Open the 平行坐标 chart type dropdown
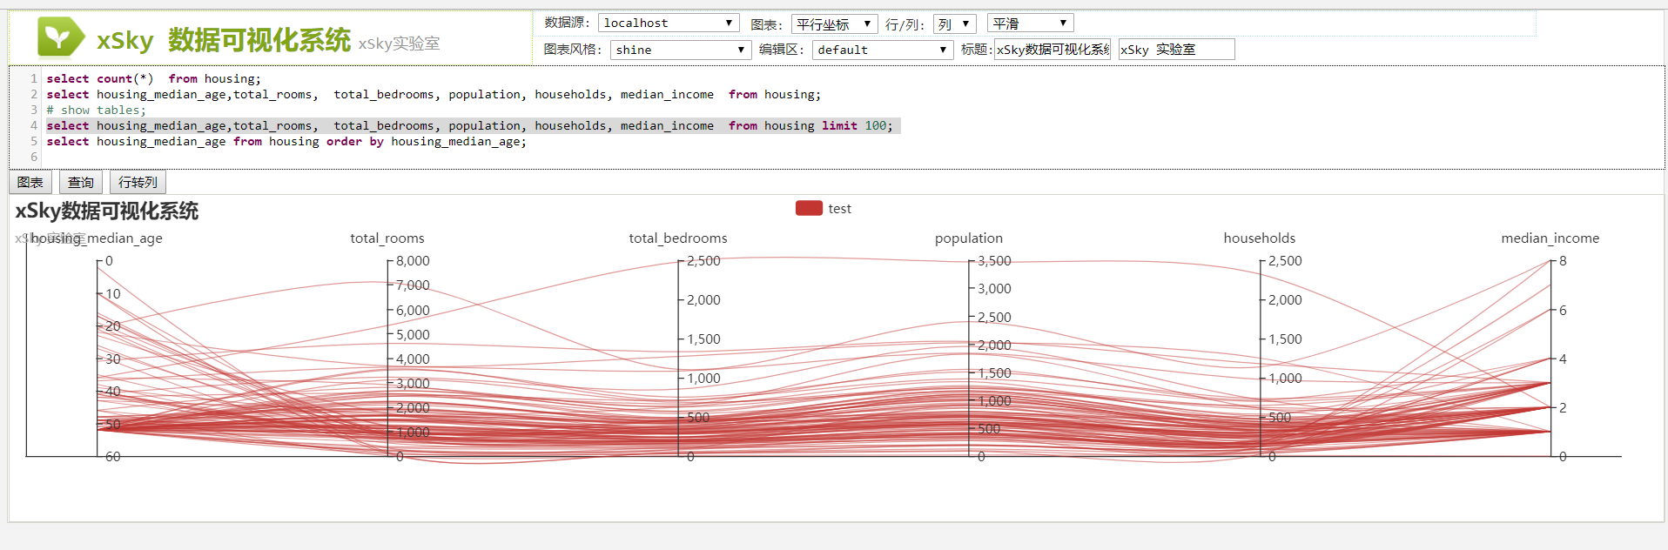The width and height of the screenshot is (1668, 550). pos(833,24)
